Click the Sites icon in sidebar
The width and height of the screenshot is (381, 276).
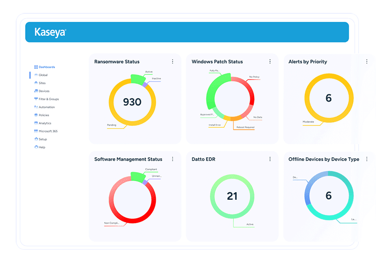point(36,83)
